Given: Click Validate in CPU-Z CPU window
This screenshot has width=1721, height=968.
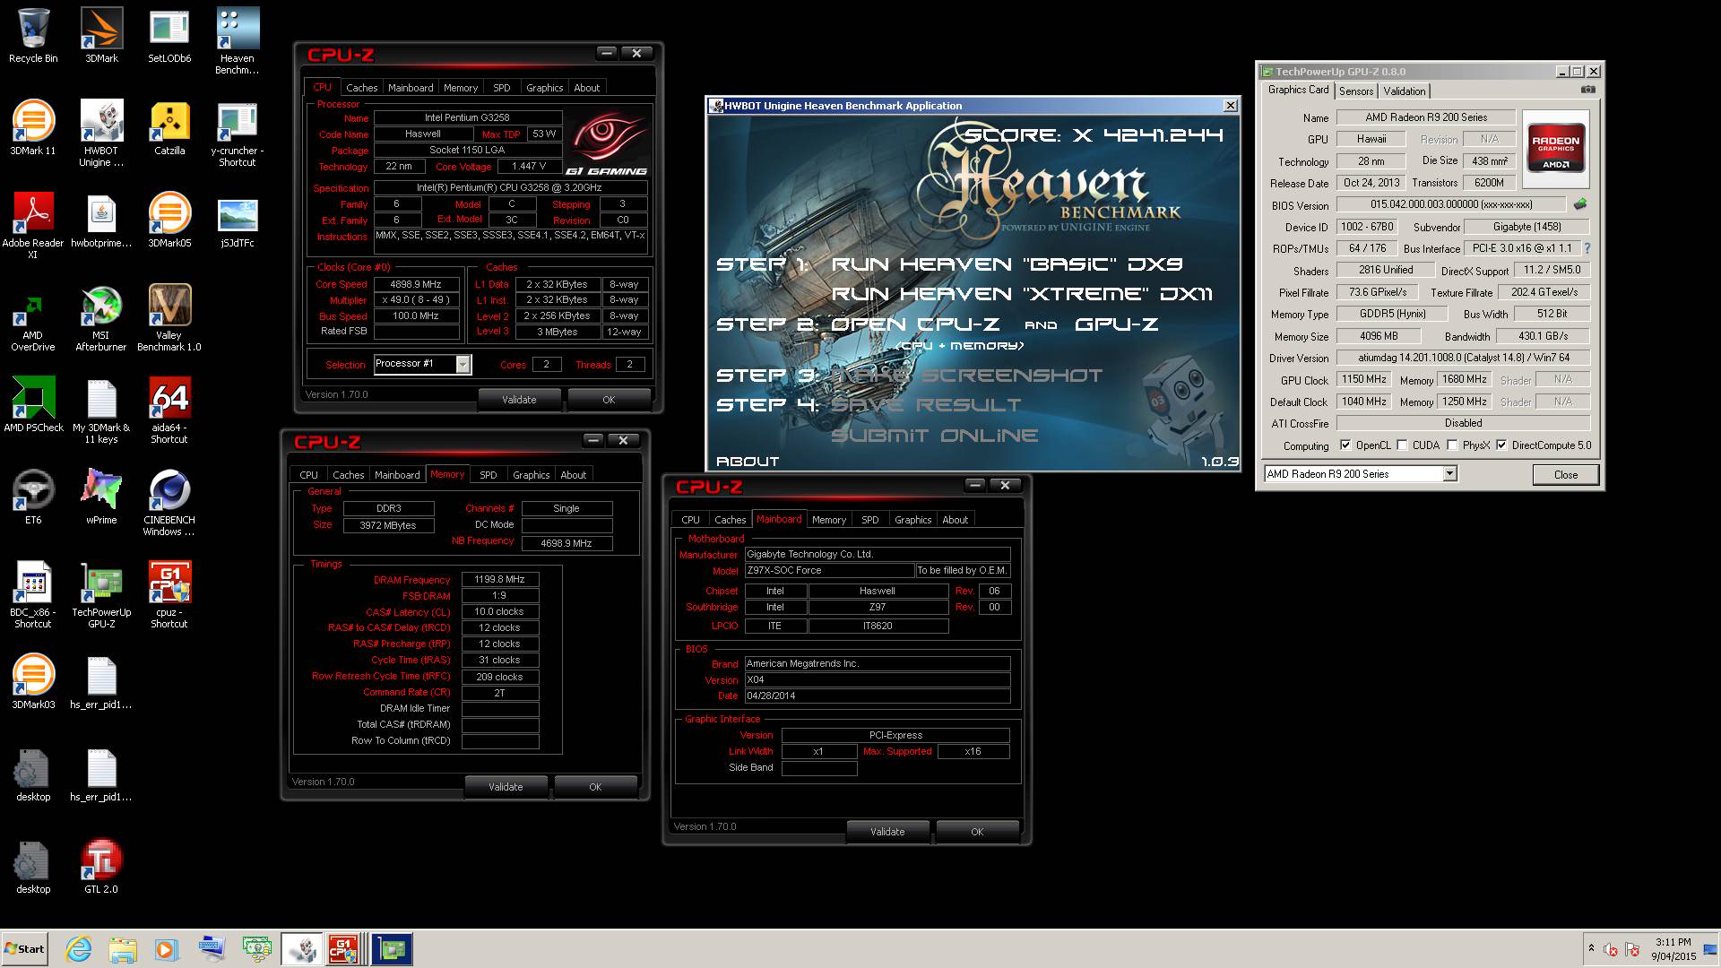Looking at the screenshot, I should 518,400.
